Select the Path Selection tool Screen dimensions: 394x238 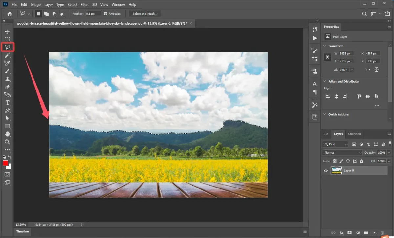tap(7, 118)
